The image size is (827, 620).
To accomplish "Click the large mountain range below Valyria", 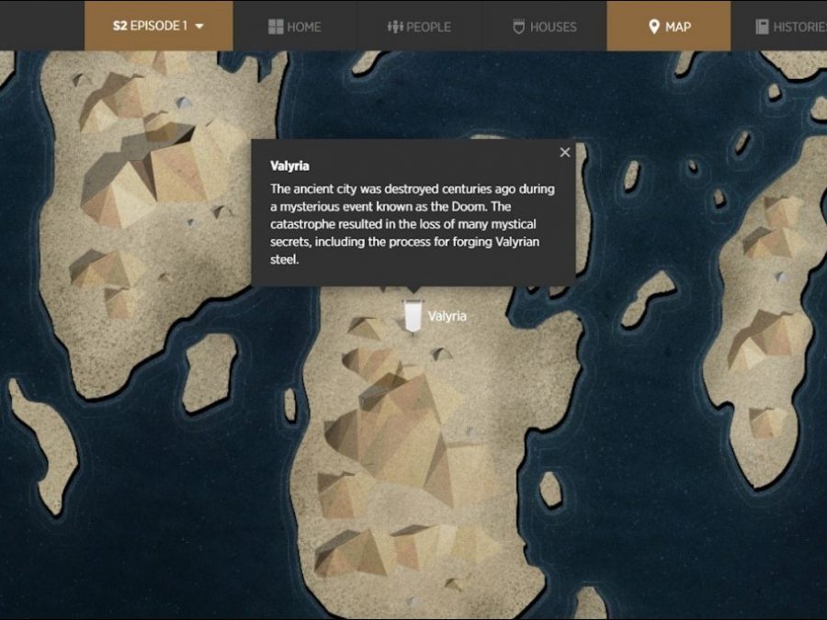I will click(404, 441).
